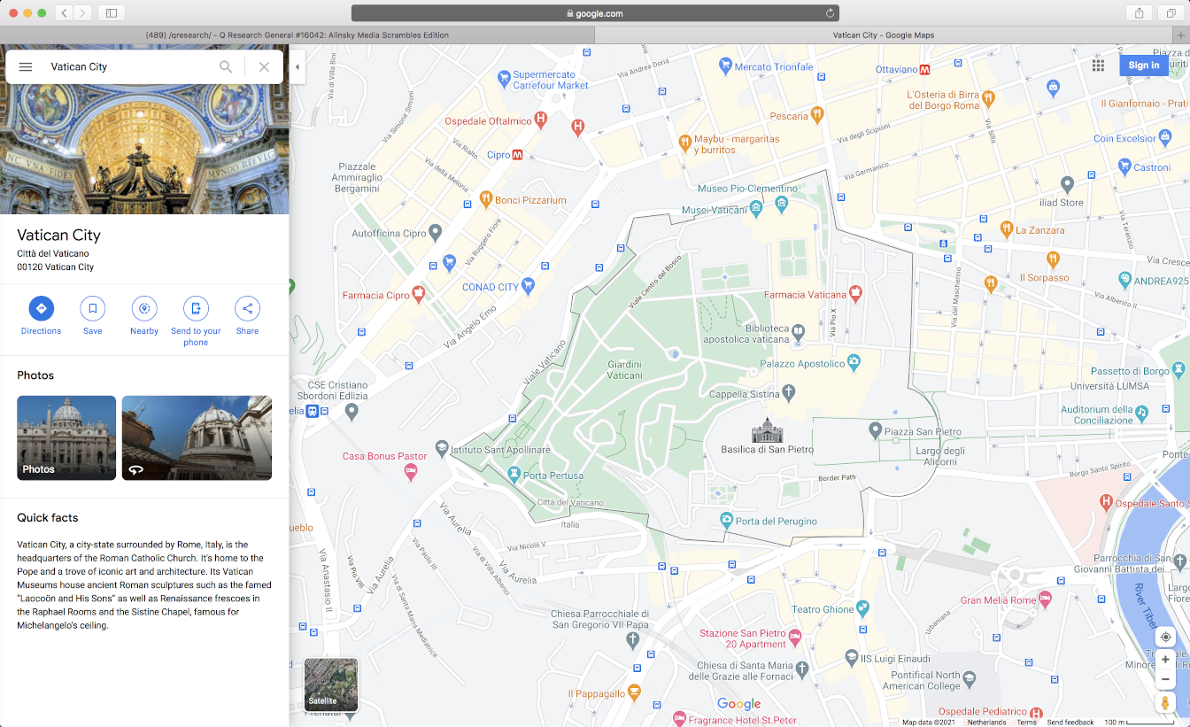The image size is (1190, 727).
Task: Share the Vatican City location
Action: click(247, 308)
